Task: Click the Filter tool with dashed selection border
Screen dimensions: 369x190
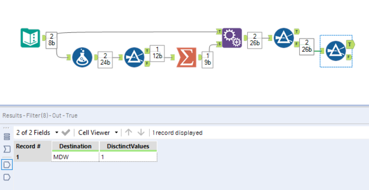Action: point(336,51)
